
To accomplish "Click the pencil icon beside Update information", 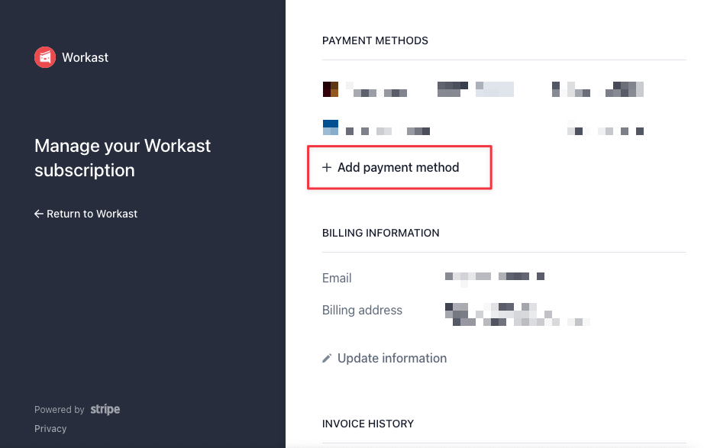I will [327, 359].
